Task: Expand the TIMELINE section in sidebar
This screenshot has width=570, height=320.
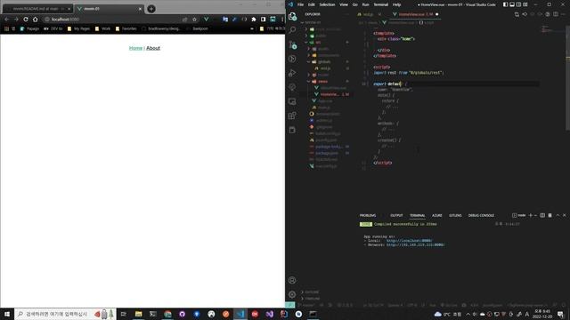Action: click(313, 299)
